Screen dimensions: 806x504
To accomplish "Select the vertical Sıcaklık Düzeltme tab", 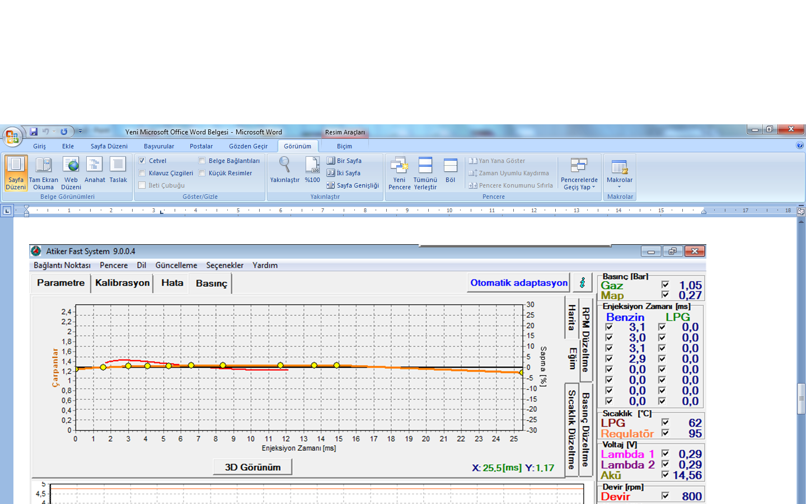I will point(571,430).
